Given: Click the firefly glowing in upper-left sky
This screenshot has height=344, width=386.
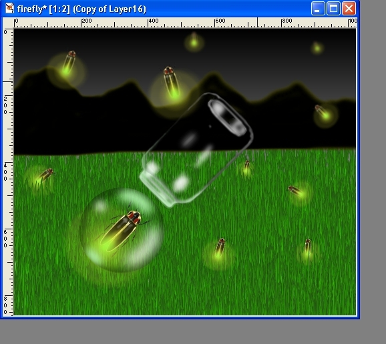Looking at the screenshot, I should [x=68, y=63].
